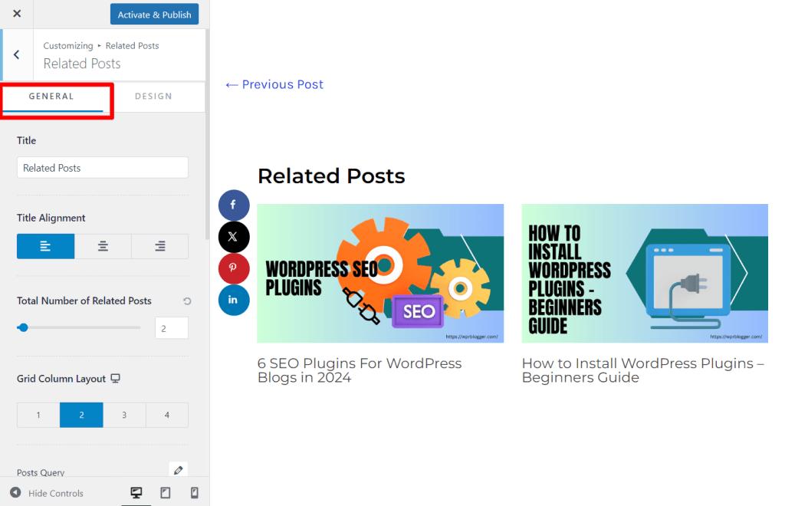
Task: Open the WordPress SEO Plugins thumbnail
Action: [x=380, y=273]
